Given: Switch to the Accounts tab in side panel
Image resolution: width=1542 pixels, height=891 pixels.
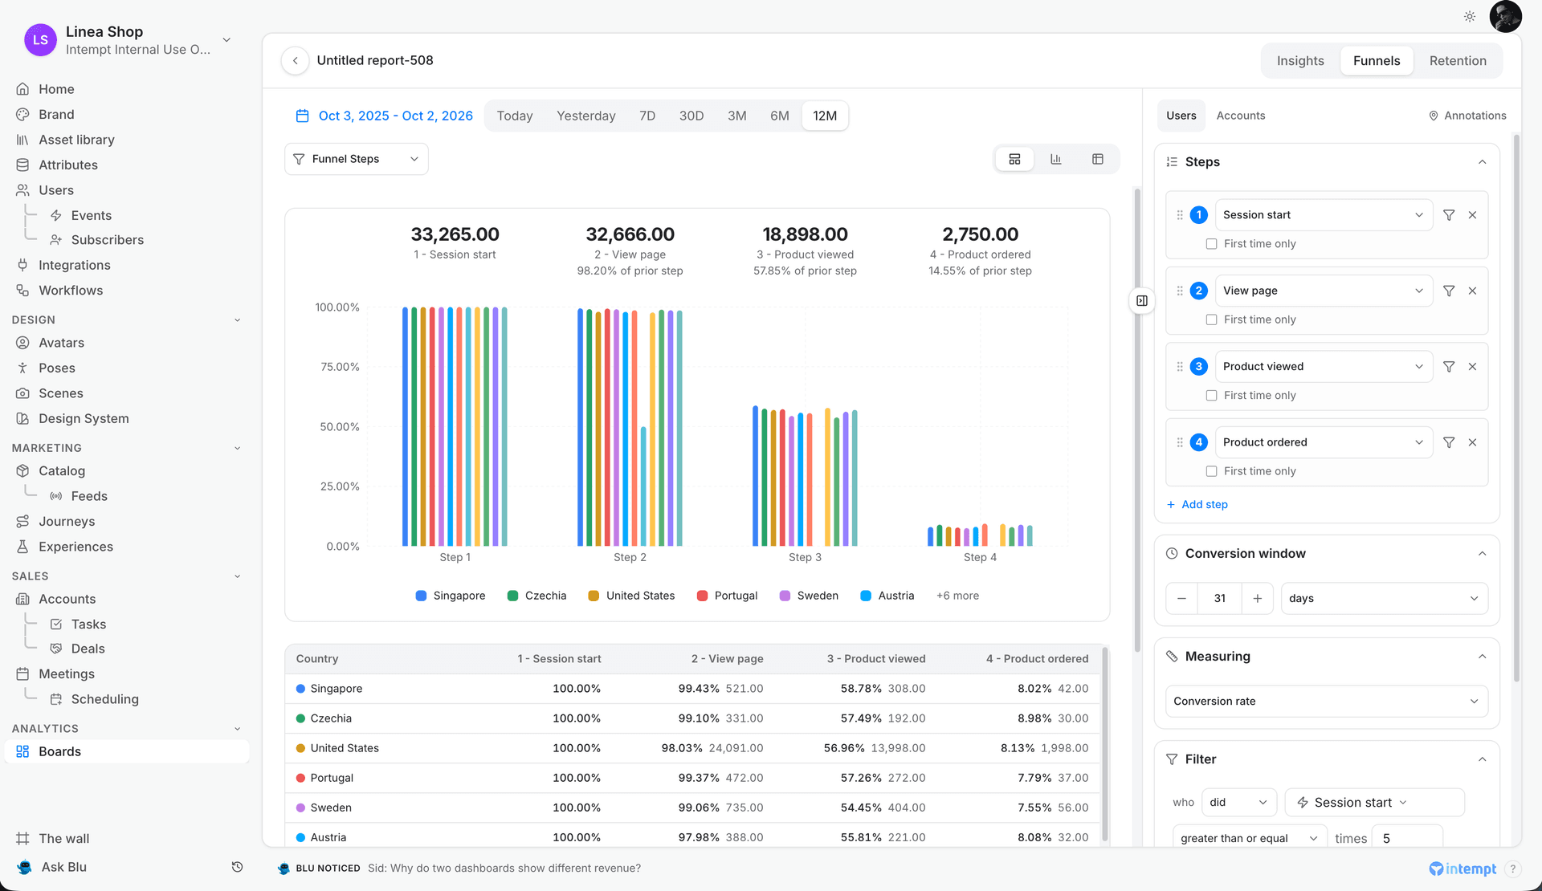Looking at the screenshot, I should point(1240,116).
